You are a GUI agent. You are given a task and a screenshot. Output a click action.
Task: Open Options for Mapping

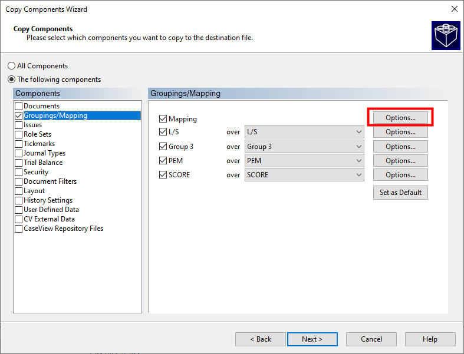point(400,118)
